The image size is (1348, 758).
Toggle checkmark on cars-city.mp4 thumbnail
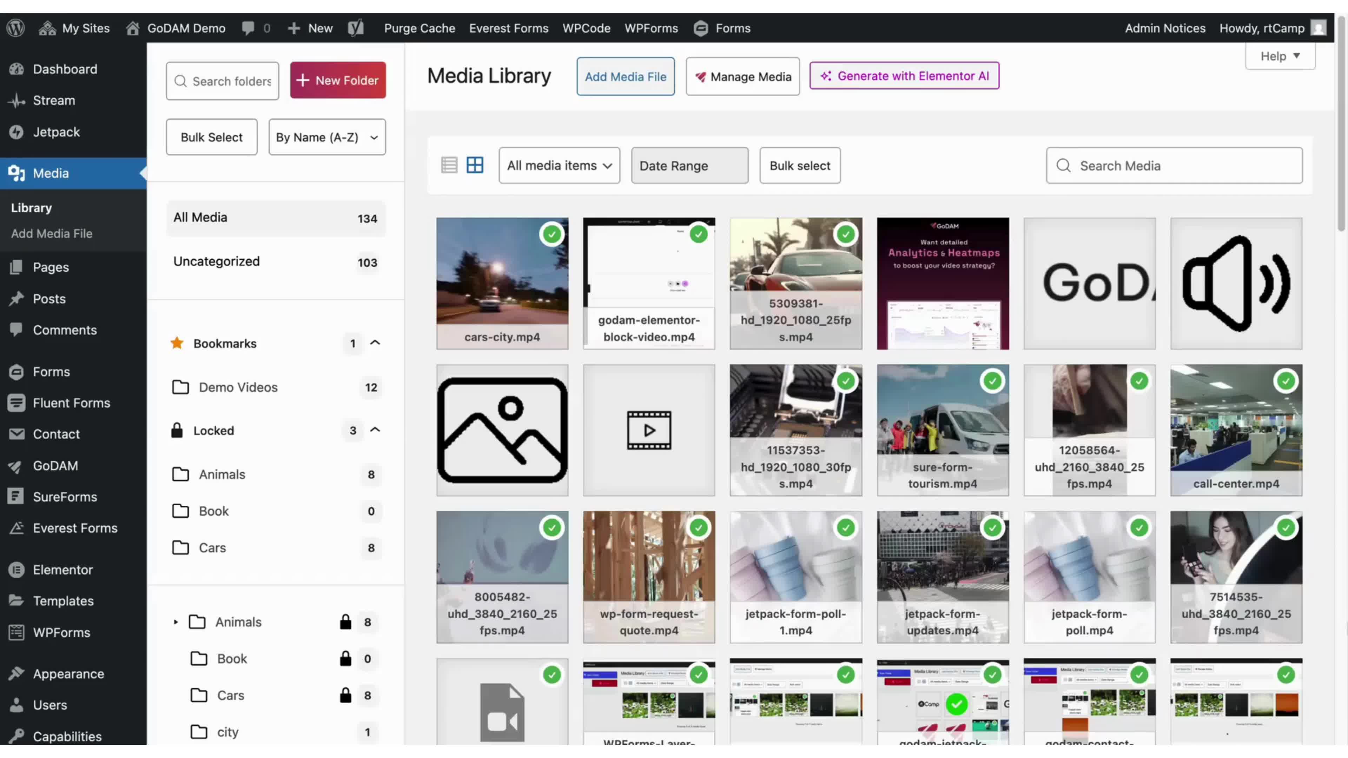(551, 234)
